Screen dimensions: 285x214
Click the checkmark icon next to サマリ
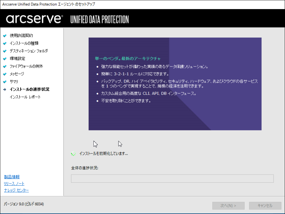[5, 82]
